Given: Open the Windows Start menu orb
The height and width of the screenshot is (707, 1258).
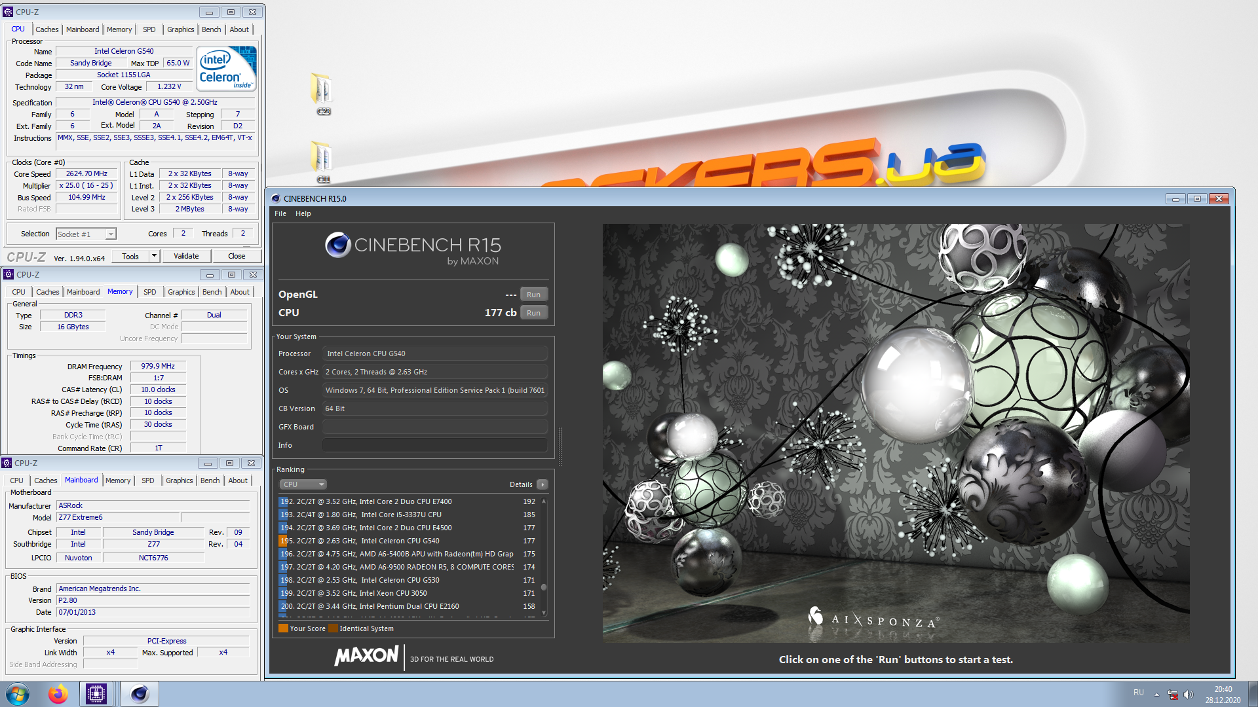Looking at the screenshot, I should pyautogui.click(x=18, y=694).
